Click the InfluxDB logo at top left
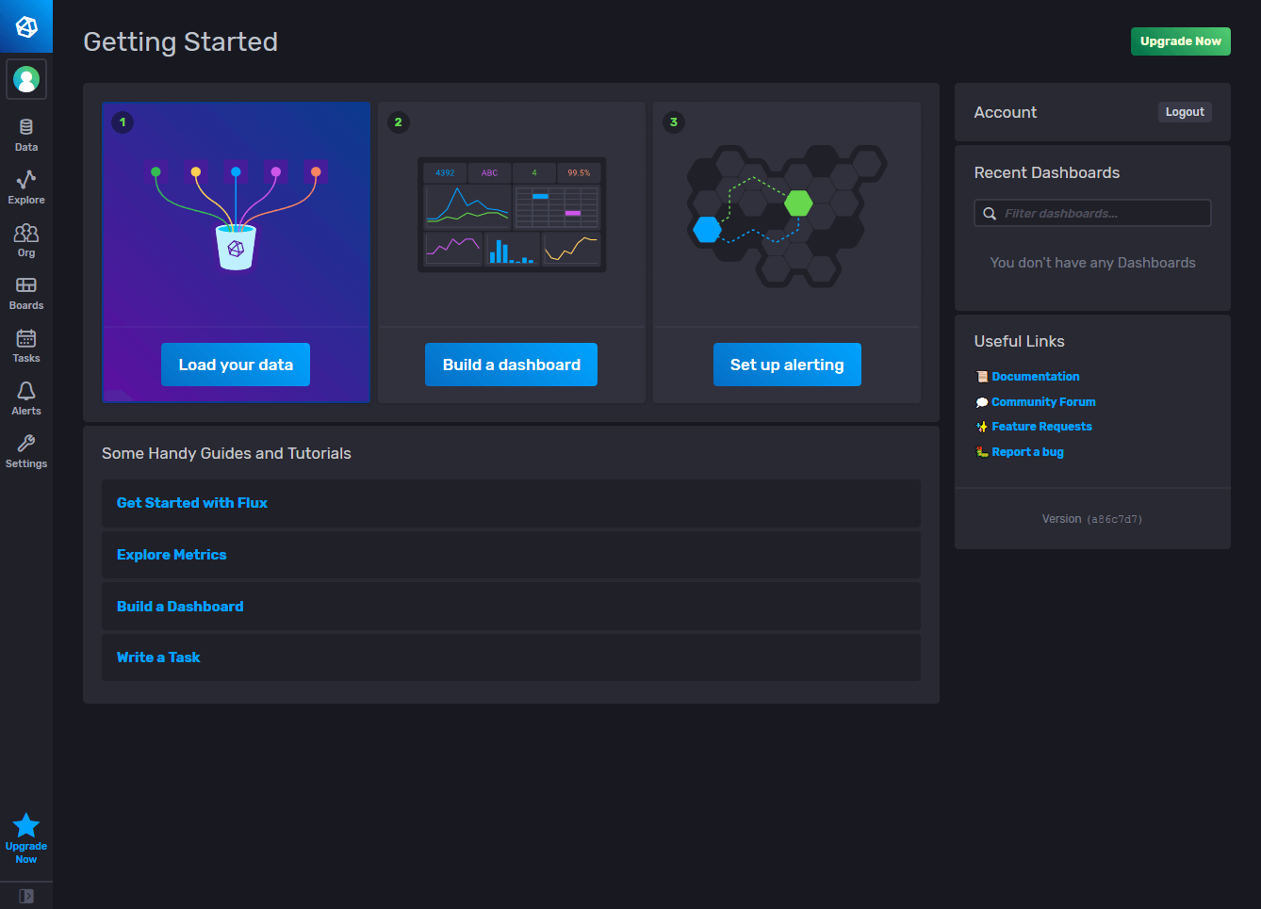Image resolution: width=1261 pixels, height=909 pixels. point(25,25)
